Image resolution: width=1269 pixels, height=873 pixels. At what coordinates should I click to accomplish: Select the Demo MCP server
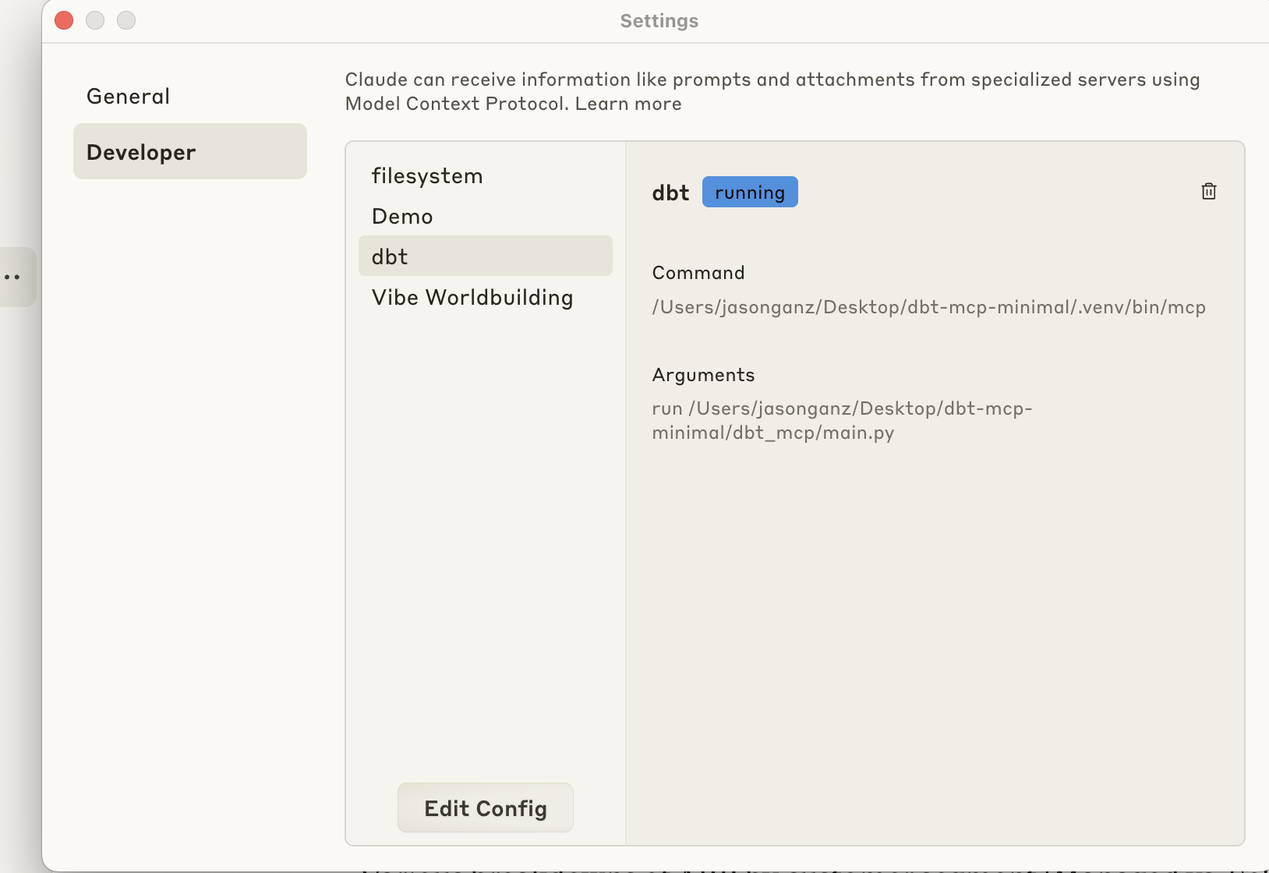point(401,216)
